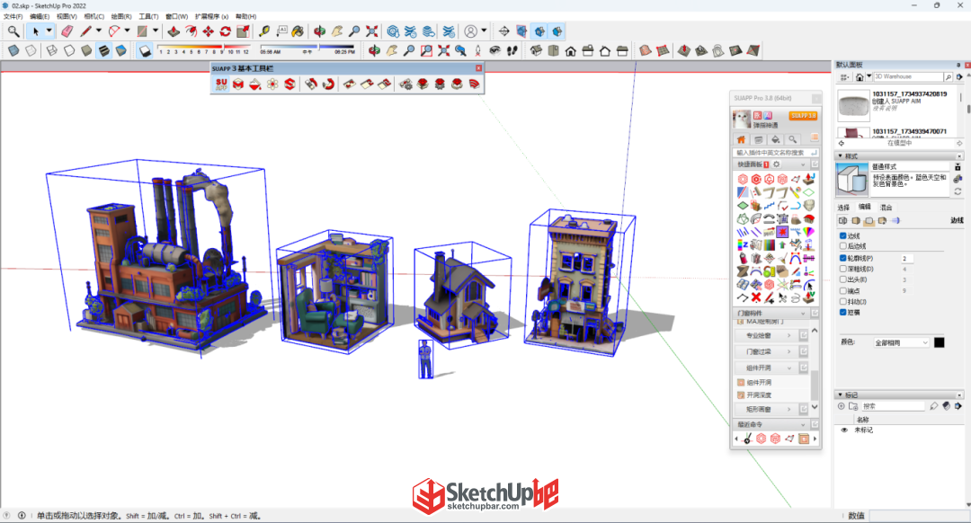Select the Rotate tool
971x523 pixels.
point(226,31)
